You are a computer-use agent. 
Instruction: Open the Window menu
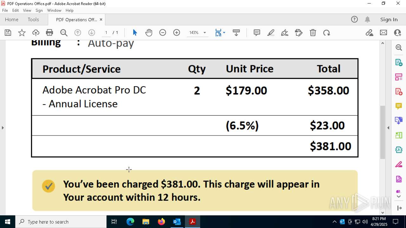[x=54, y=10]
